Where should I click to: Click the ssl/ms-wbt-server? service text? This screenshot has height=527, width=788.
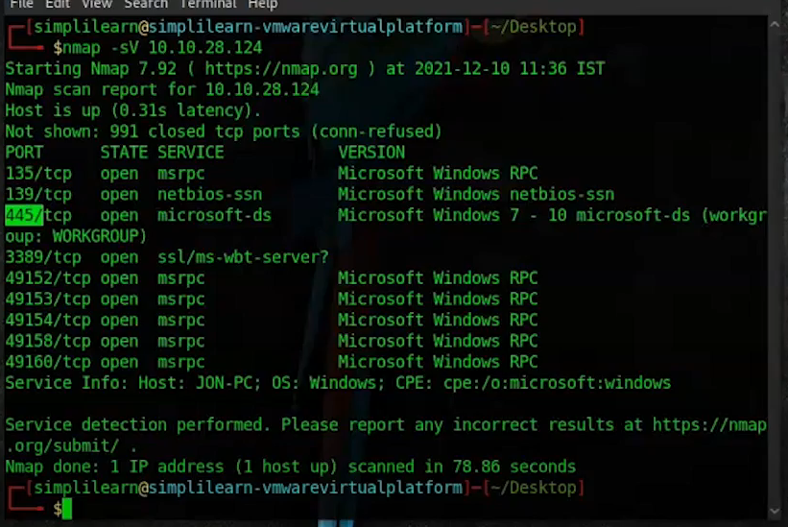coord(243,257)
